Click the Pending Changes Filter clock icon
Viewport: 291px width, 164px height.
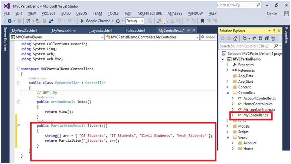point(245,39)
